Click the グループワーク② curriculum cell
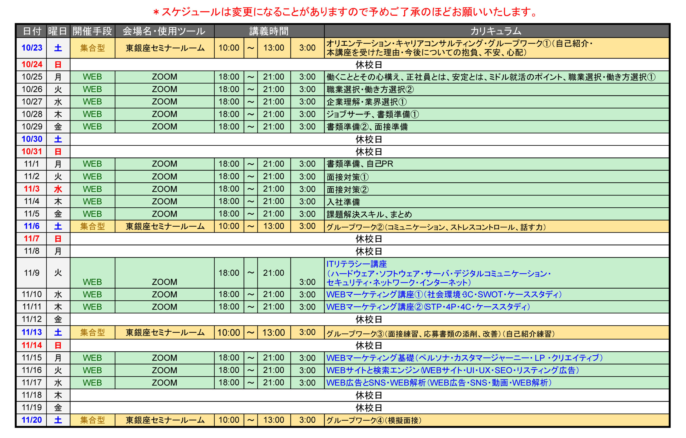686x438 pixels. (496, 226)
